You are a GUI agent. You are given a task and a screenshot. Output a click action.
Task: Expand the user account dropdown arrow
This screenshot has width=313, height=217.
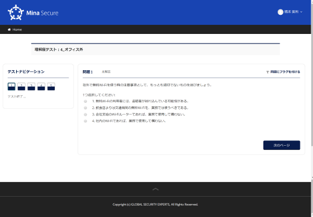[301, 12]
